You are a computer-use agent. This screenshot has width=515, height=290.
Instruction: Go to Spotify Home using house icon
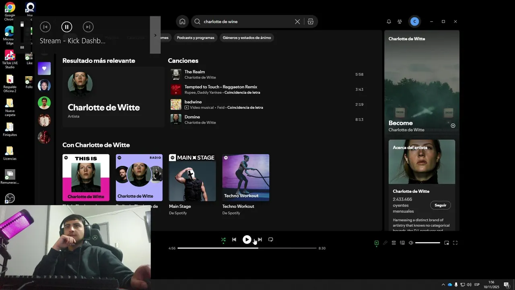(182, 22)
